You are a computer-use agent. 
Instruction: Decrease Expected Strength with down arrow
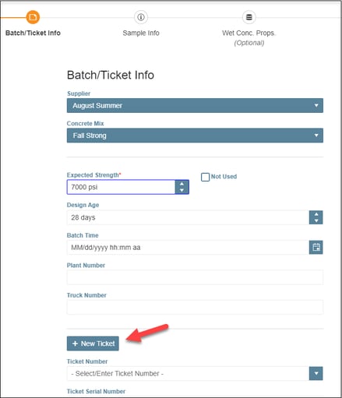point(182,190)
